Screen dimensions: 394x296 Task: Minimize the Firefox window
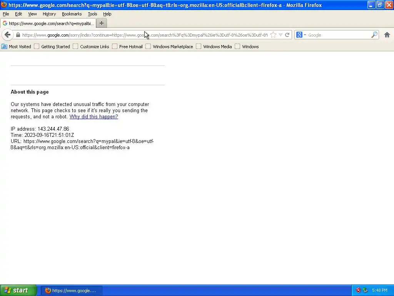click(371, 5)
